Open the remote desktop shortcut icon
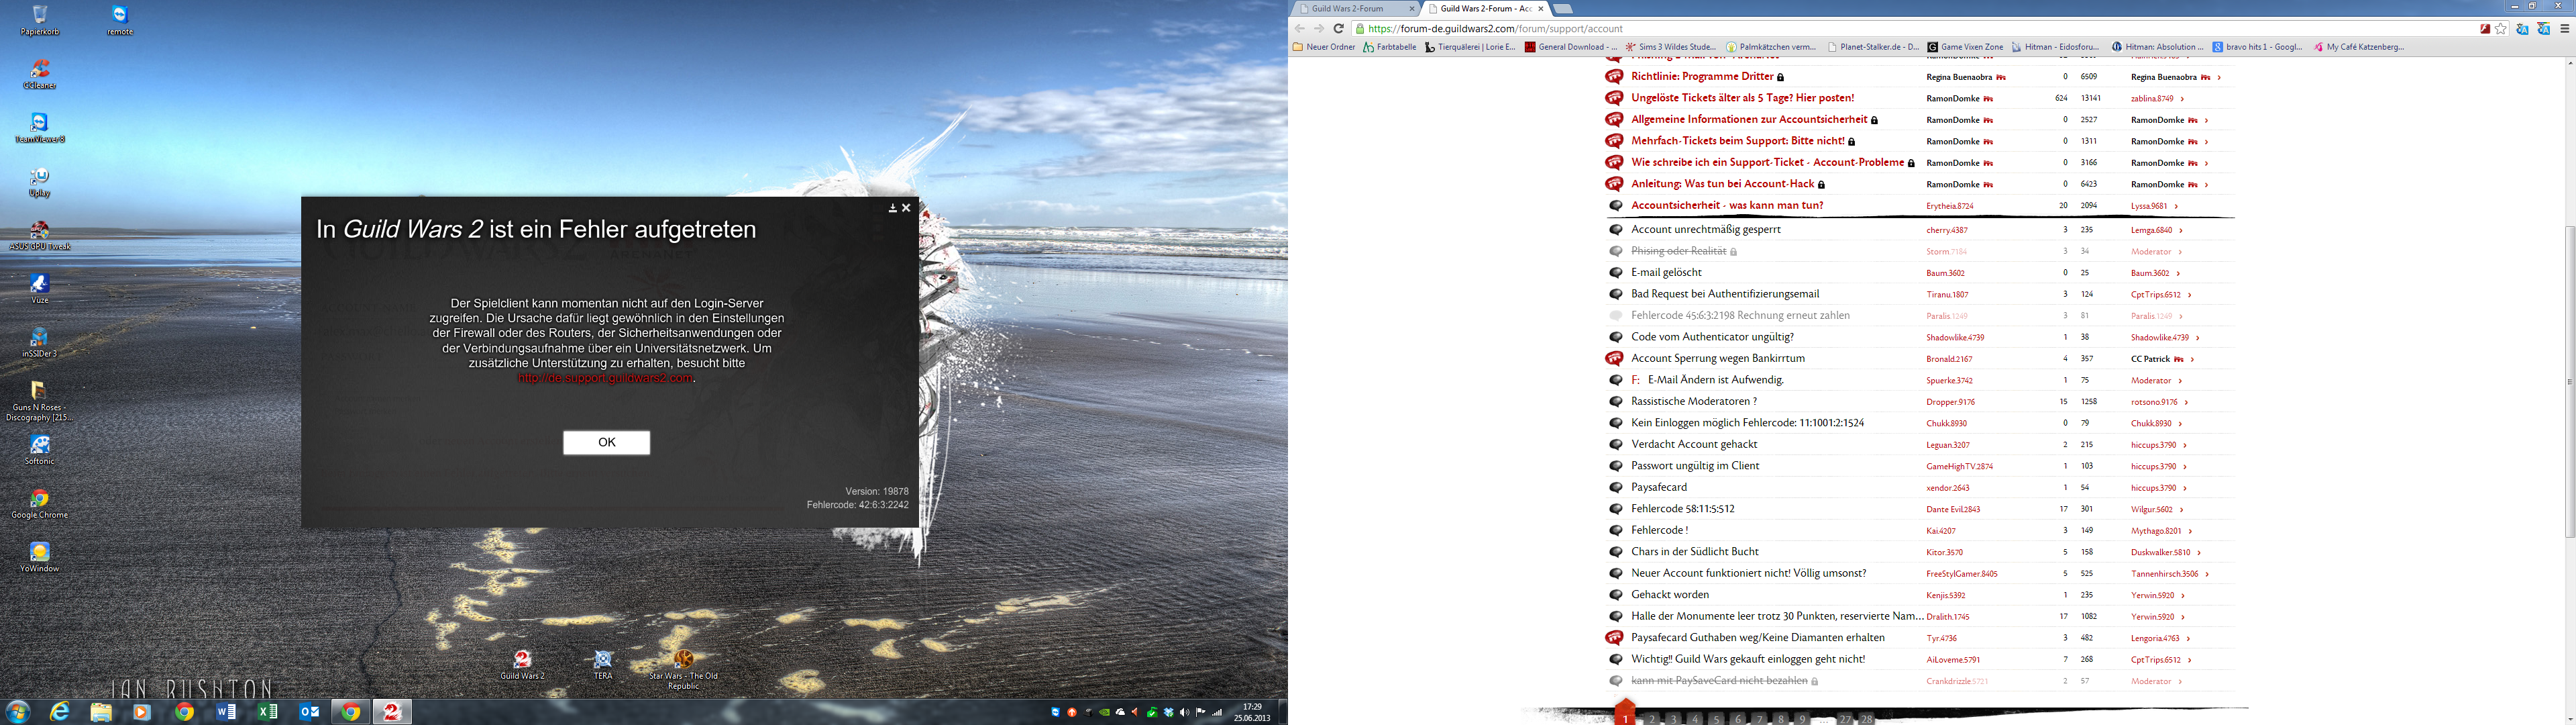 pyautogui.click(x=120, y=19)
